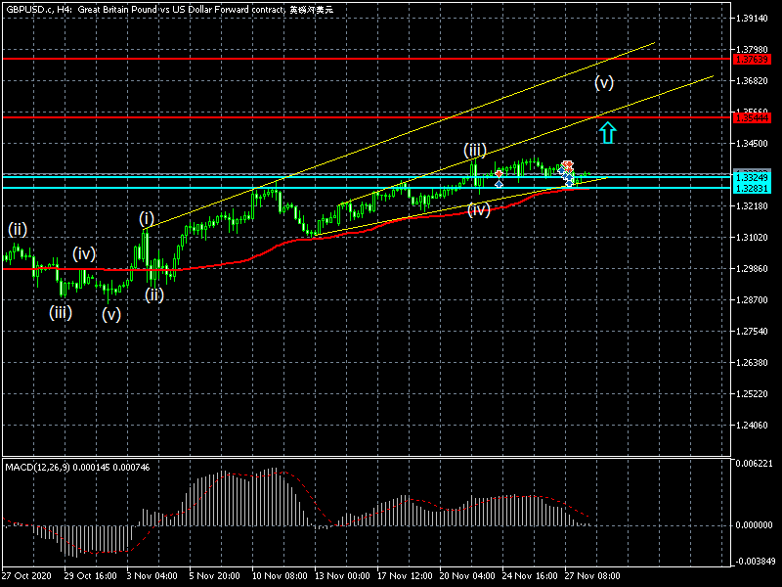
Task: Select the (v) wave label above the cyan arrow
Action: click(x=604, y=82)
